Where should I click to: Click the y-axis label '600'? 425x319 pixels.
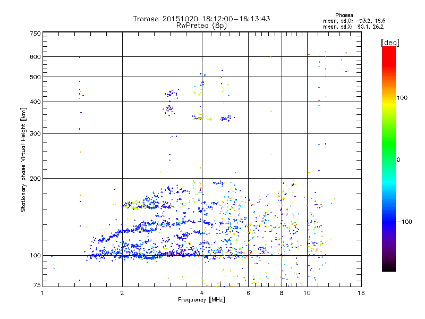35,57
